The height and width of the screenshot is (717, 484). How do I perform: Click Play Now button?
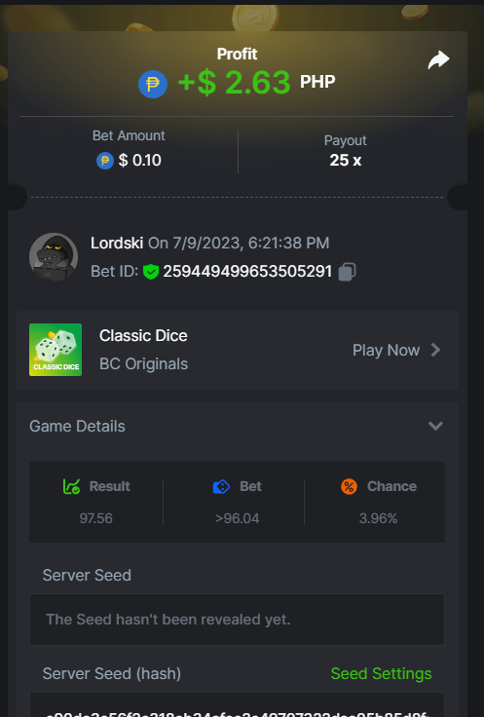[396, 351]
